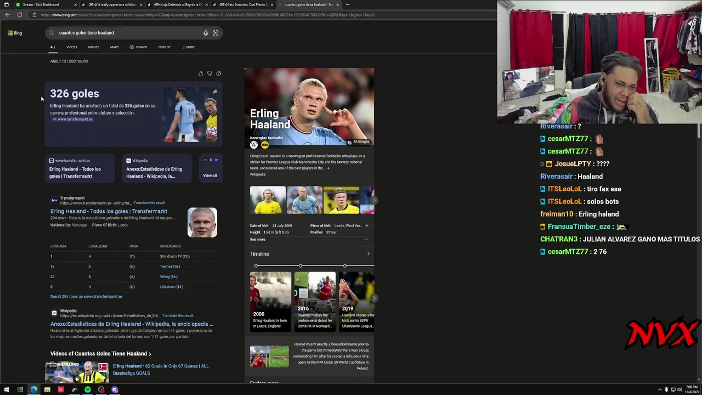Open the Wikipedia source card in answer box
The image size is (702, 395).
156,168
